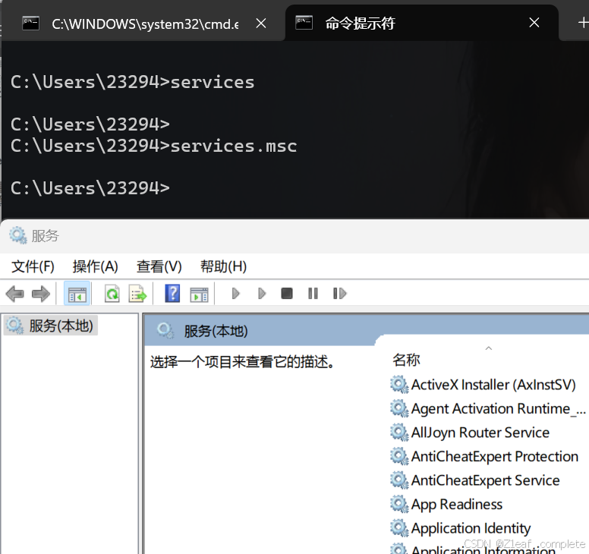Go forward with the right arrow toolbar icon
The height and width of the screenshot is (554, 589).
[x=41, y=294]
